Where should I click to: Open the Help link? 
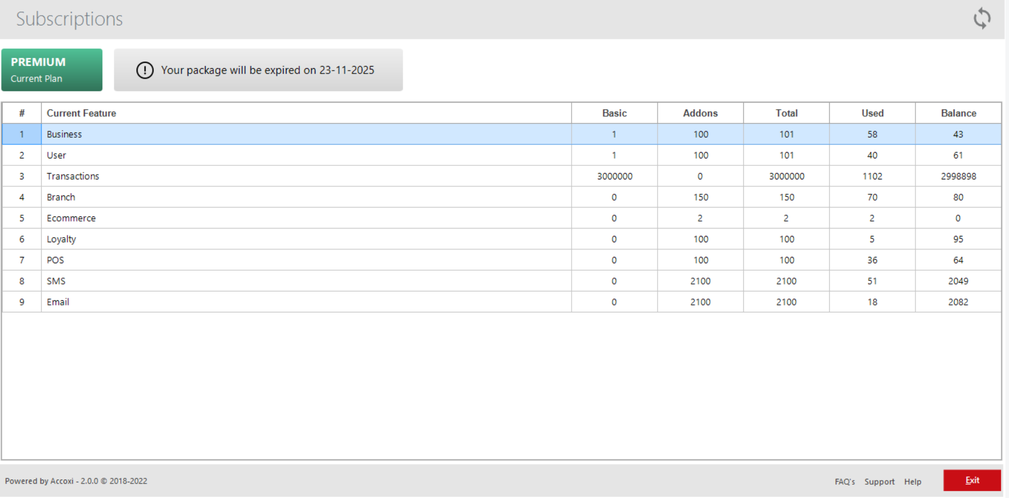point(912,482)
